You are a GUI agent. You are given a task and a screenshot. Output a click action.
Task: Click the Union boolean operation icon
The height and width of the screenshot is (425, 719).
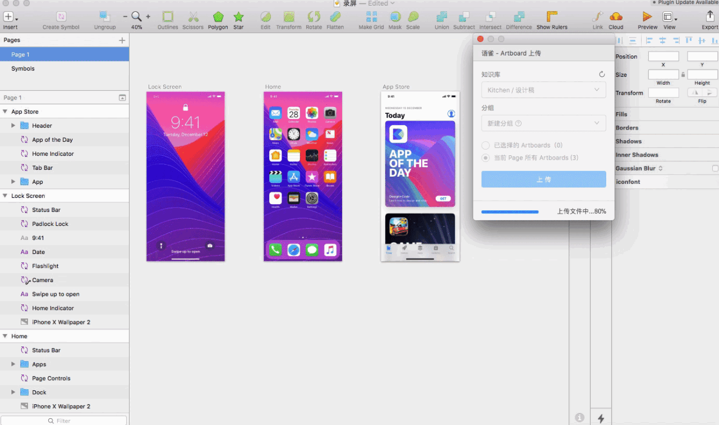[442, 17]
